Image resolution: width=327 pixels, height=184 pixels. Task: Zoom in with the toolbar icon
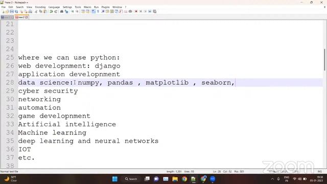click(x=73, y=11)
